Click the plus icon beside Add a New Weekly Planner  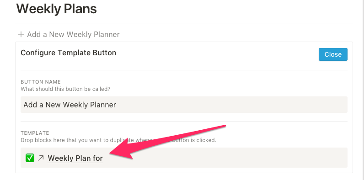21,35
